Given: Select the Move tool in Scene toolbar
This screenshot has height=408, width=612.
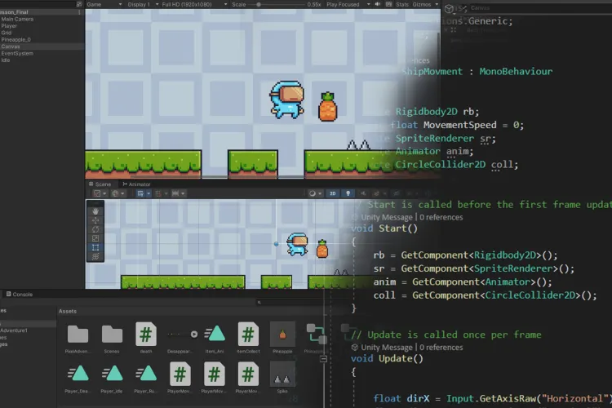Looking at the screenshot, I should [x=96, y=219].
